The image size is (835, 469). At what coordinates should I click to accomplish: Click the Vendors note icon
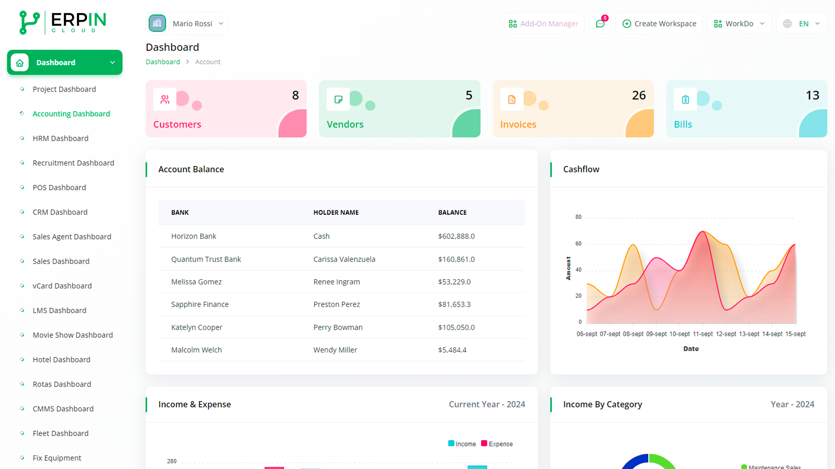pos(338,99)
